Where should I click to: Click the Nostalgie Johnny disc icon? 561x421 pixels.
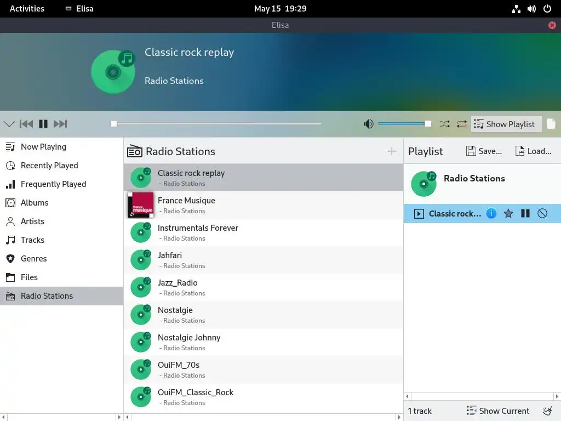141,342
